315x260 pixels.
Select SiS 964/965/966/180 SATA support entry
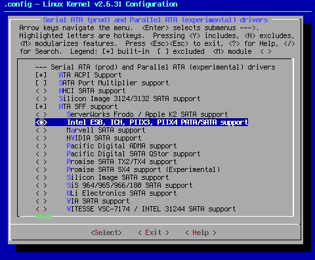click(x=129, y=185)
